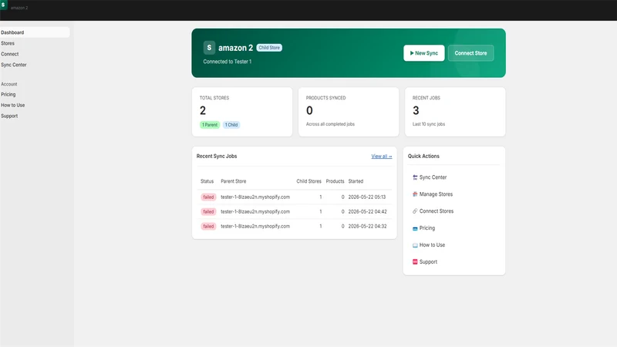
Task: Open Pricing from Quick Actions
Action: pyautogui.click(x=427, y=228)
